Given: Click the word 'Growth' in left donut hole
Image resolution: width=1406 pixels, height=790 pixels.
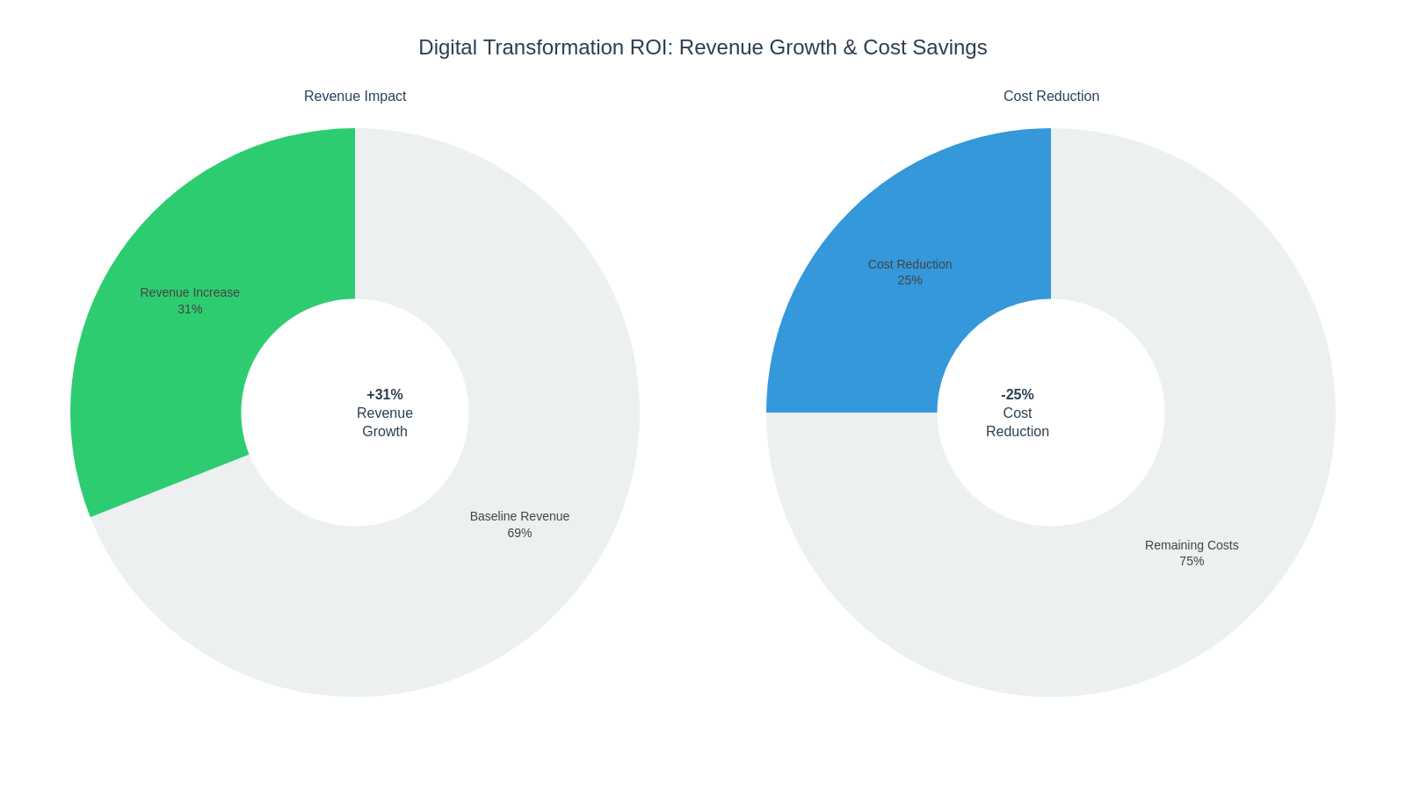Looking at the screenshot, I should tap(385, 432).
